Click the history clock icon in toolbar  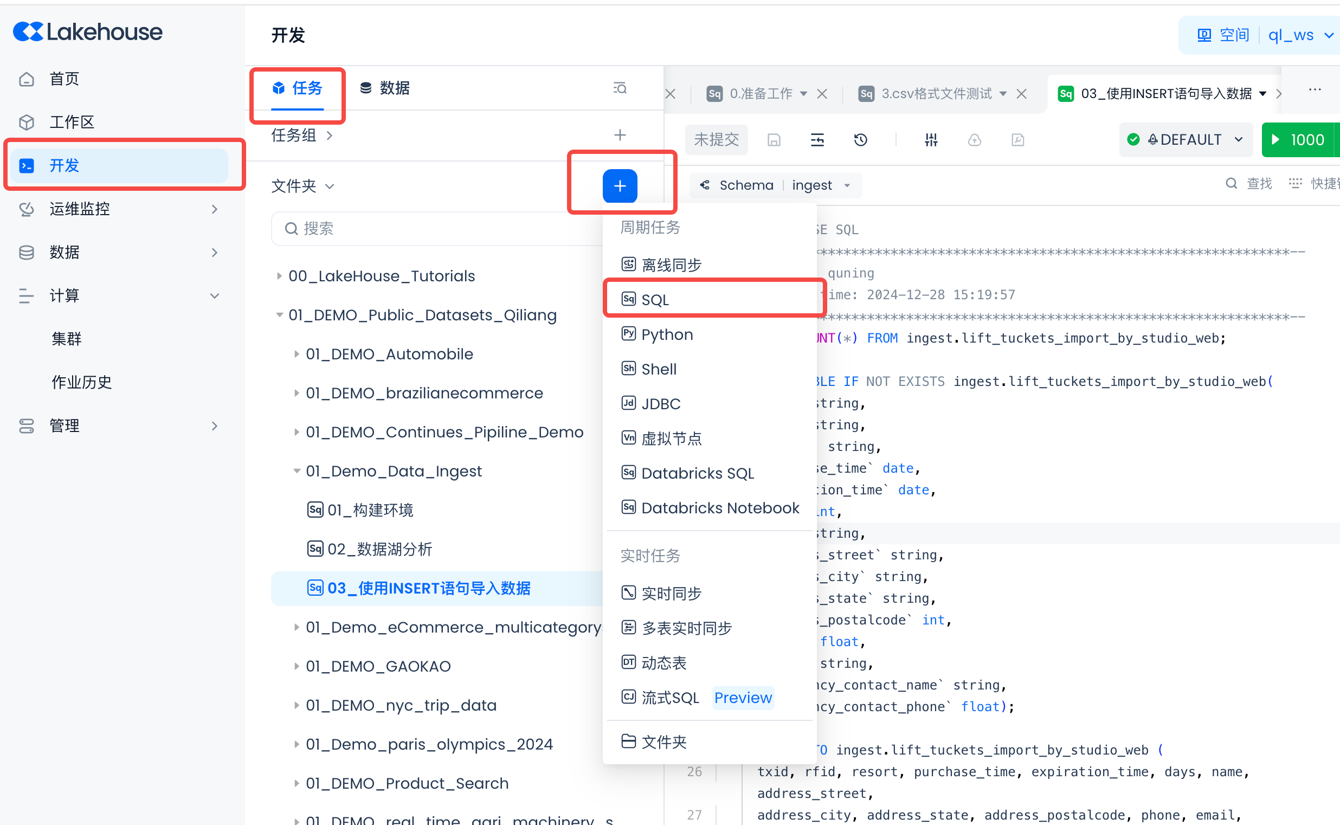tap(860, 140)
